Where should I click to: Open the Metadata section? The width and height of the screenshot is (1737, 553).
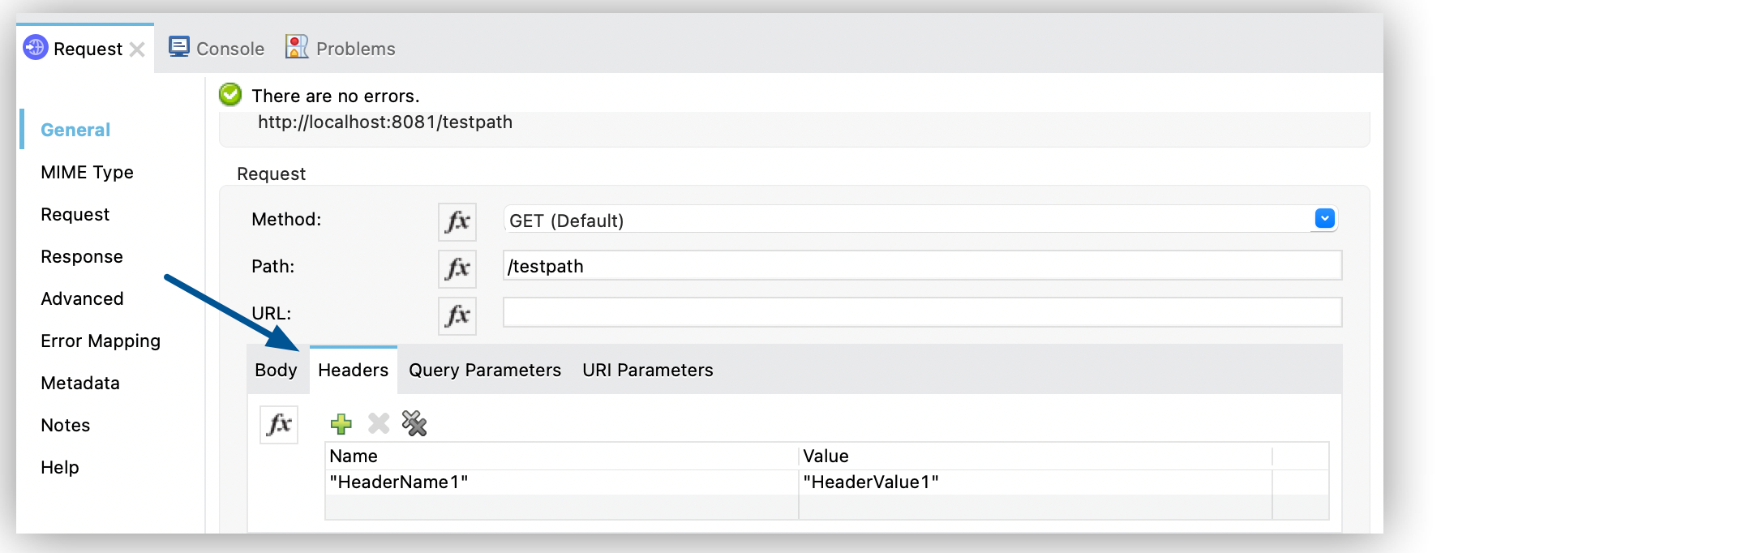pyautogui.click(x=79, y=383)
